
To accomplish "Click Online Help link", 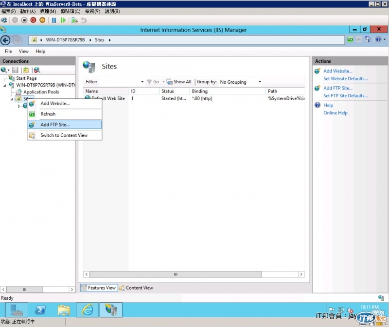I will point(336,113).
